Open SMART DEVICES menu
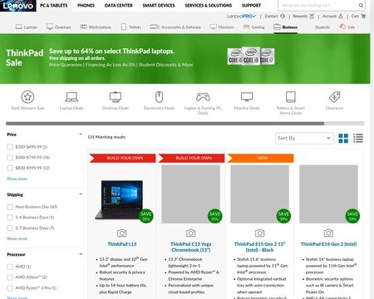The height and width of the screenshot is (299, 374). point(159,5)
